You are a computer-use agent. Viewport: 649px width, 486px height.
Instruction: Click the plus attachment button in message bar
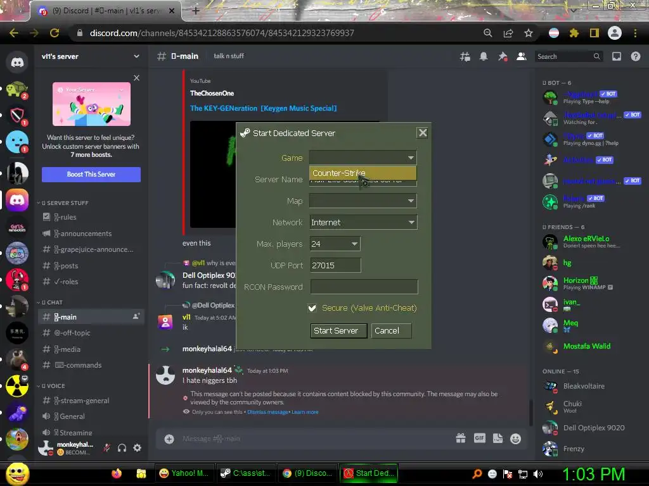pyautogui.click(x=169, y=439)
